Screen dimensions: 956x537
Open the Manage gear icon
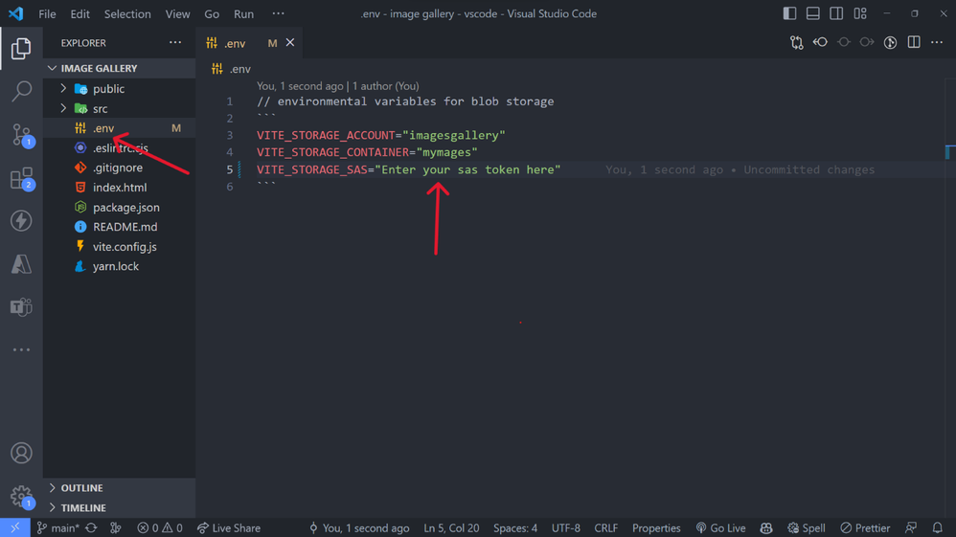click(x=22, y=496)
